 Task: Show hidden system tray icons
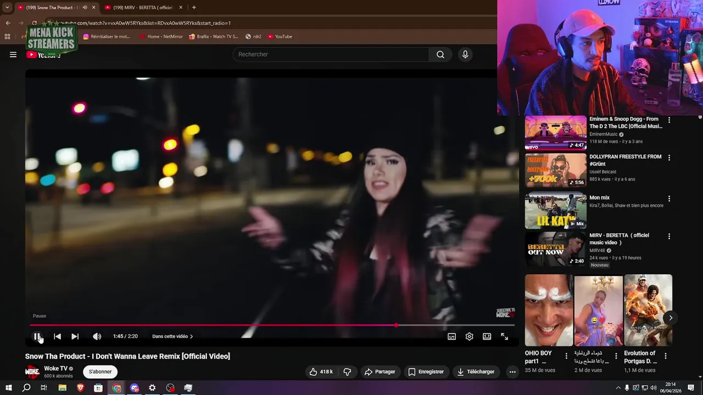[618, 388]
